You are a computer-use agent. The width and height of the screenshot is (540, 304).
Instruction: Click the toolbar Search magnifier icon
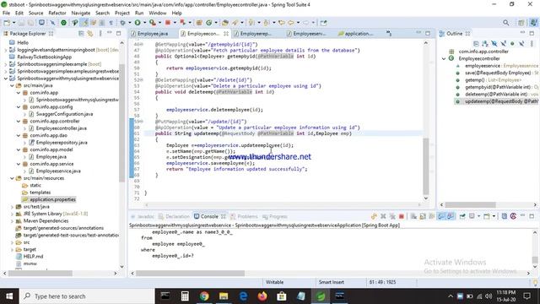click(x=505, y=23)
